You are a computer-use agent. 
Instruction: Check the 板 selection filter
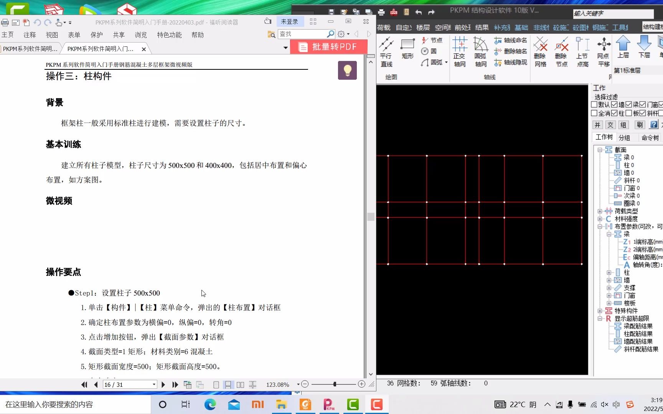(629, 113)
